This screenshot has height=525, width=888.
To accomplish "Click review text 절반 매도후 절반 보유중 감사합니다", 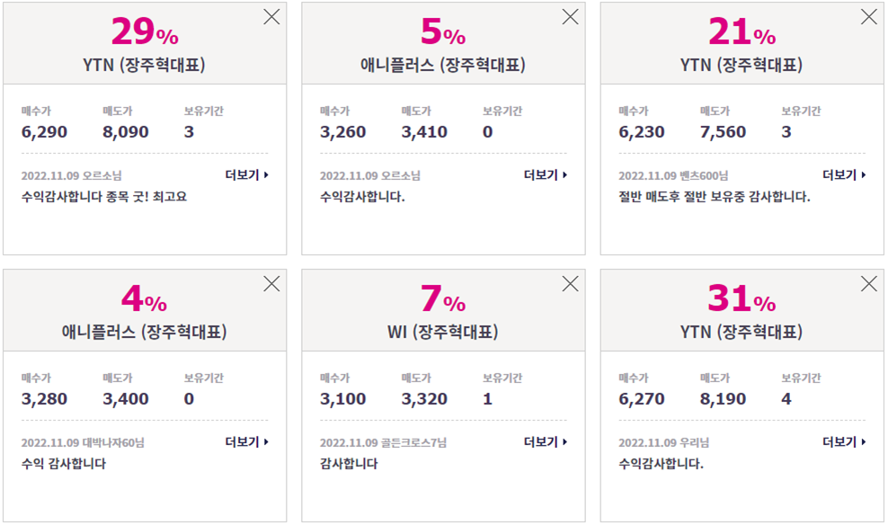I will point(715,197).
